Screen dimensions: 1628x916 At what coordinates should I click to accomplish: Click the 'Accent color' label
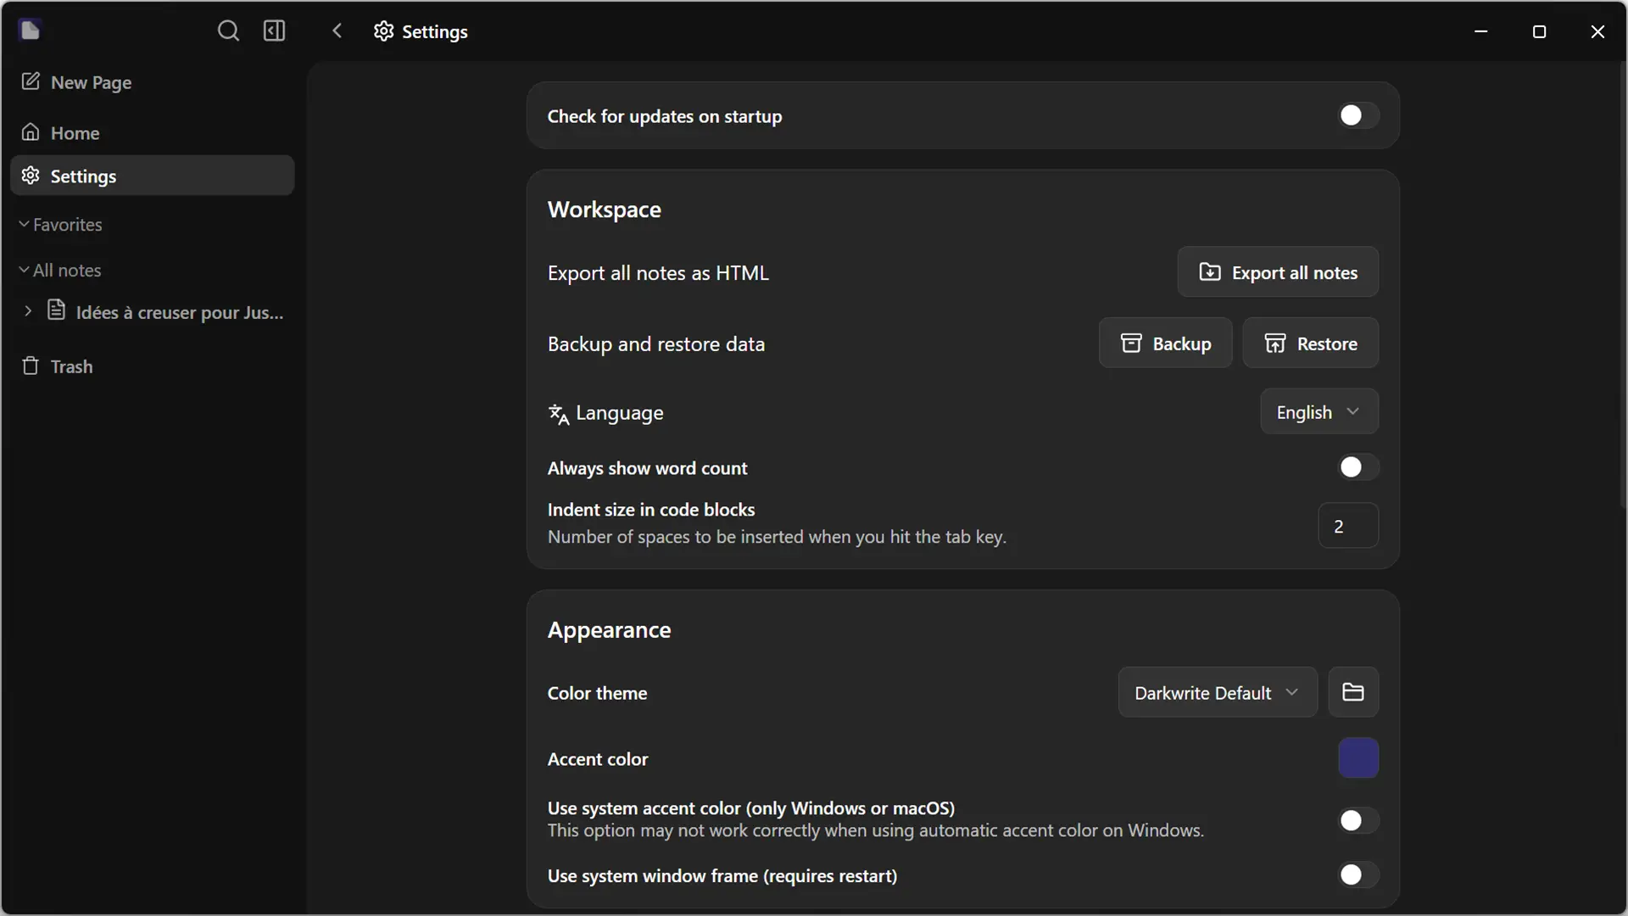pos(598,759)
